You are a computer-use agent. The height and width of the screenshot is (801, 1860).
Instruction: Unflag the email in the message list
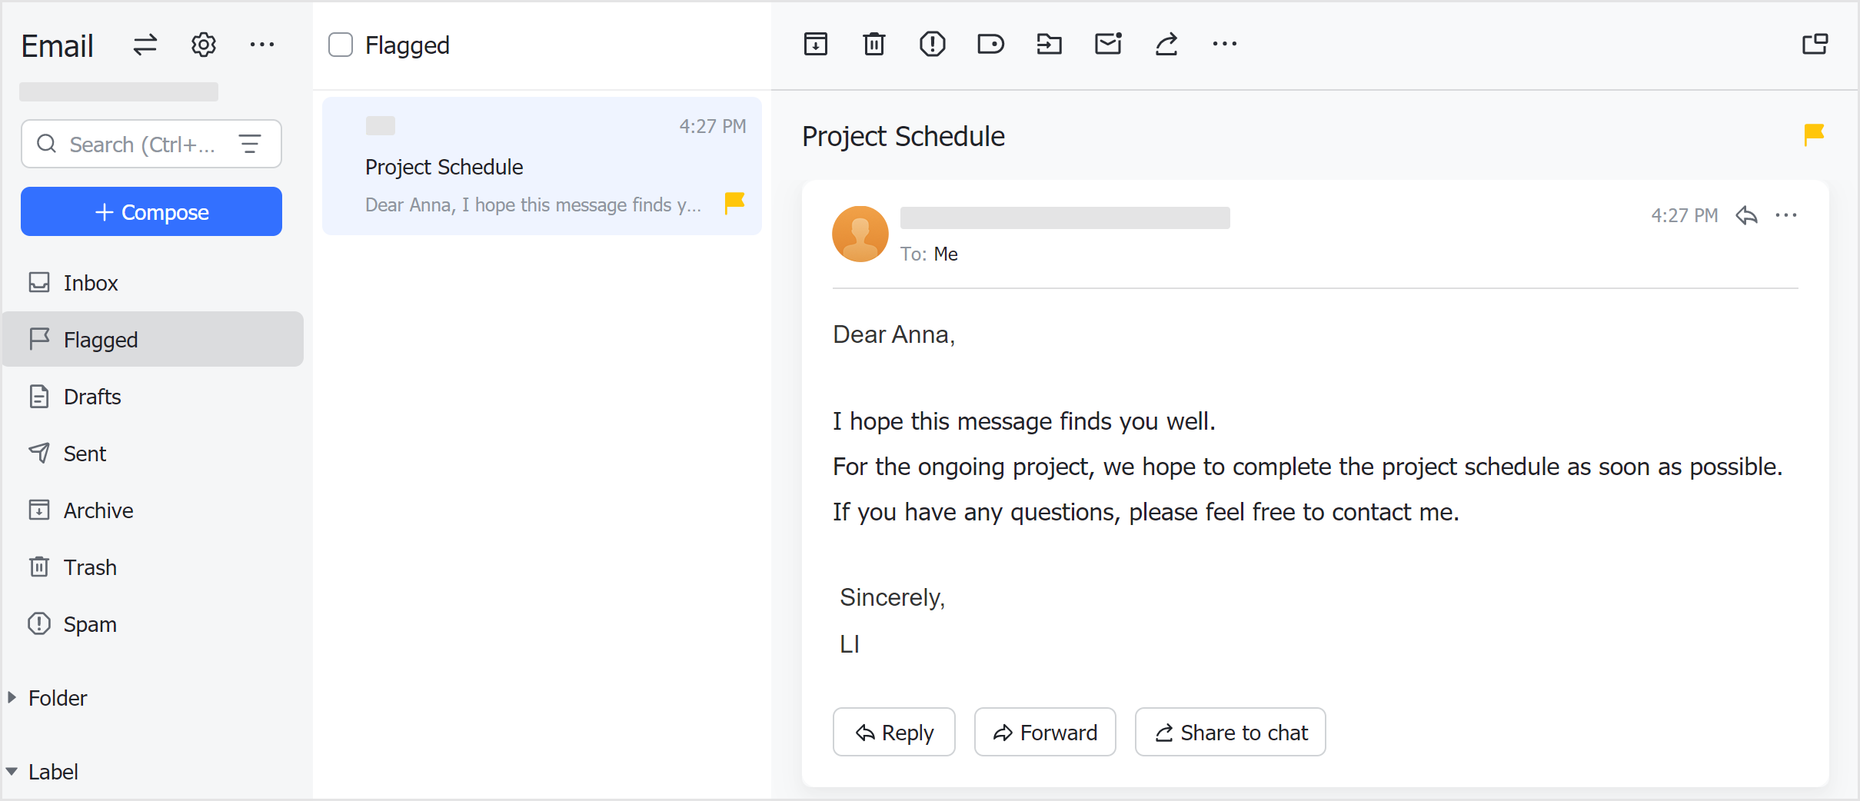(x=733, y=203)
